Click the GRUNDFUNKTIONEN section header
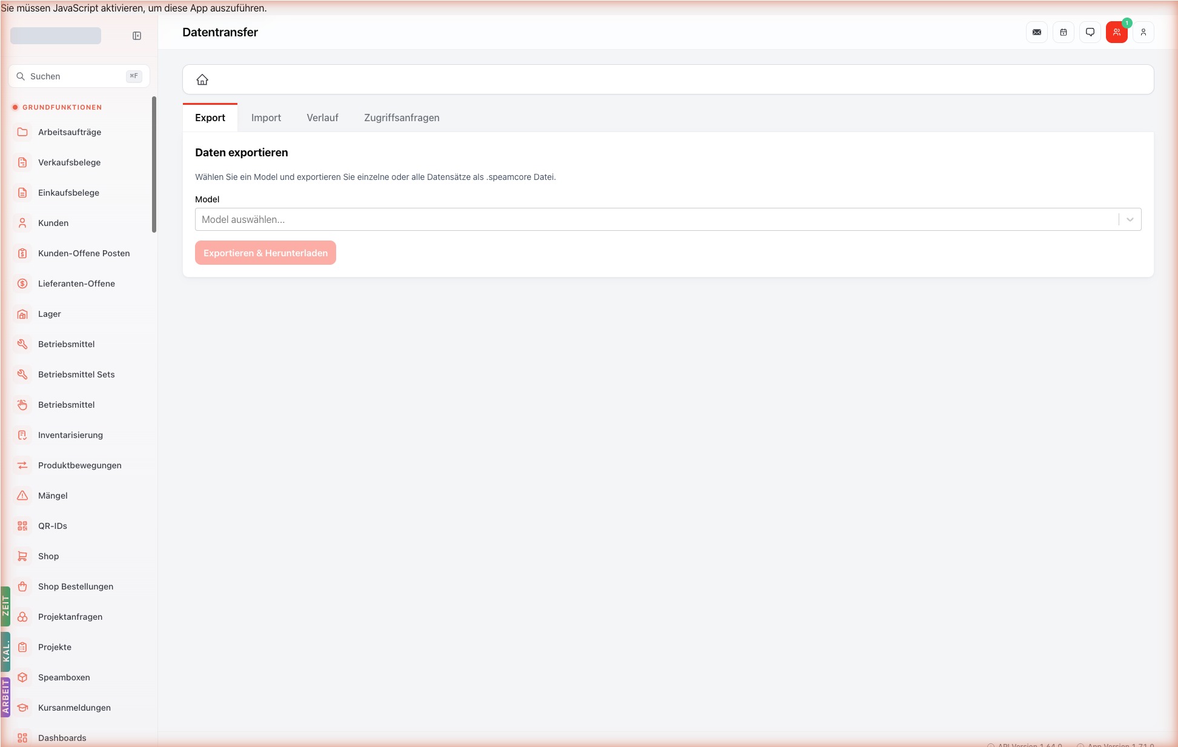This screenshot has height=747, width=1178. pos(62,107)
